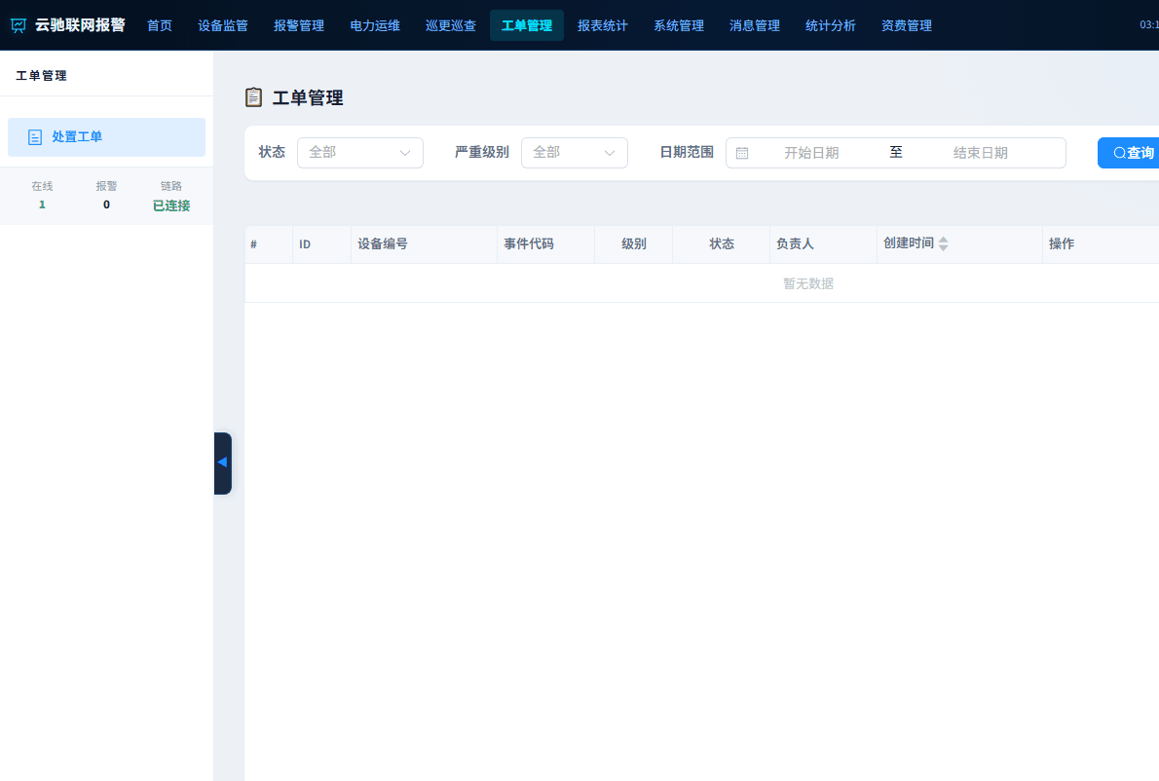Expand the 状态 dropdown
The image size is (1159, 781).
(x=360, y=153)
